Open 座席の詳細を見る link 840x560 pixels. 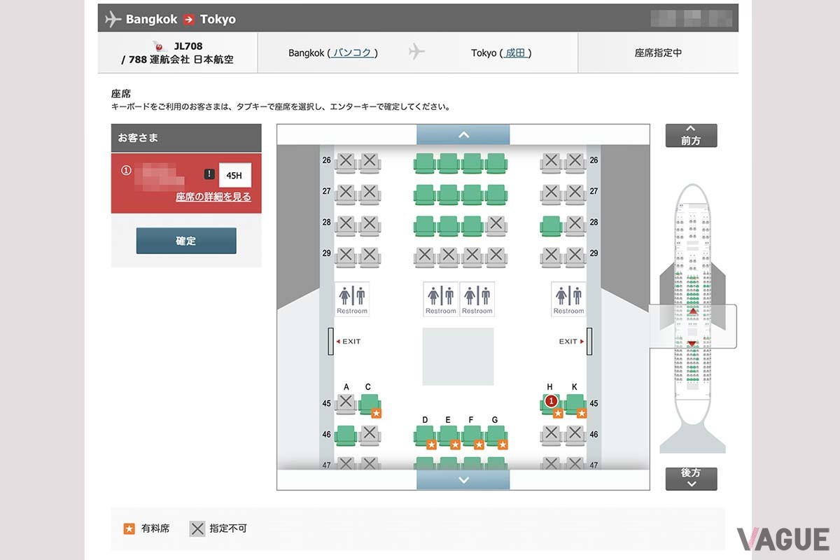pyautogui.click(x=213, y=197)
